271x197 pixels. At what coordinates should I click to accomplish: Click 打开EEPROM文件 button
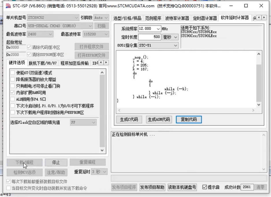click(x=92, y=55)
